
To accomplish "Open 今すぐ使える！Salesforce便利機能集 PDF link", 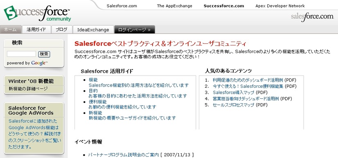I will click(x=248, y=87).
